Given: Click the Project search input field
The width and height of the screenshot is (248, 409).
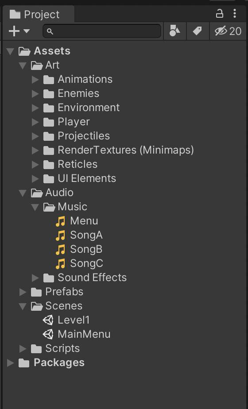Looking at the screenshot, I should (x=102, y=31).
